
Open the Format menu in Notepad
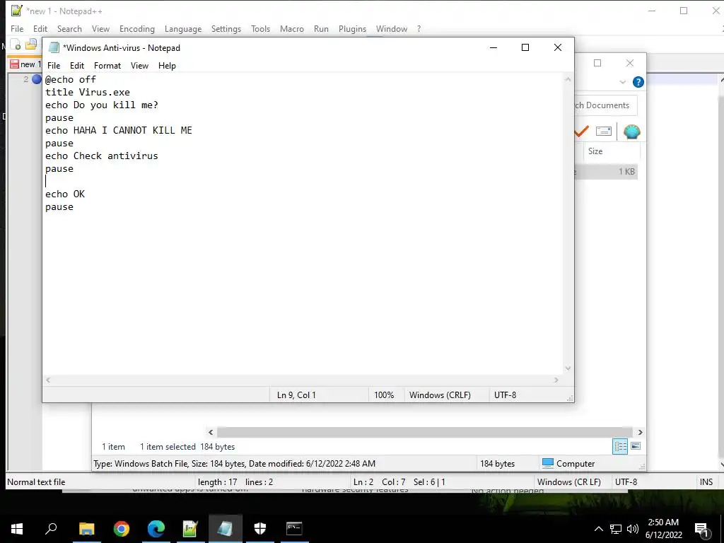[x=107, y=66]
